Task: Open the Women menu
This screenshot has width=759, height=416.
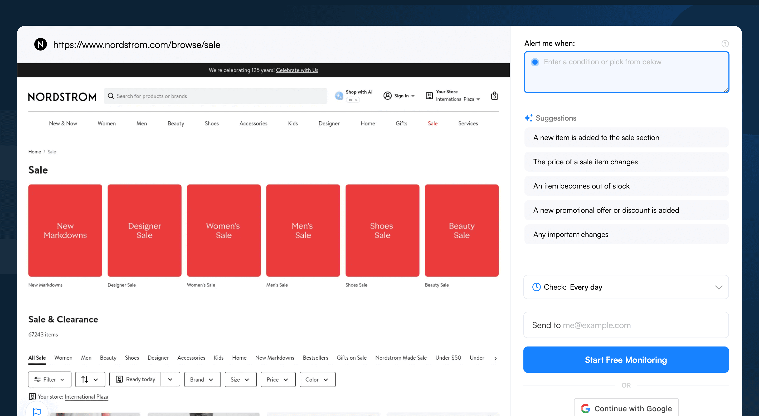Action: [107, 123]
